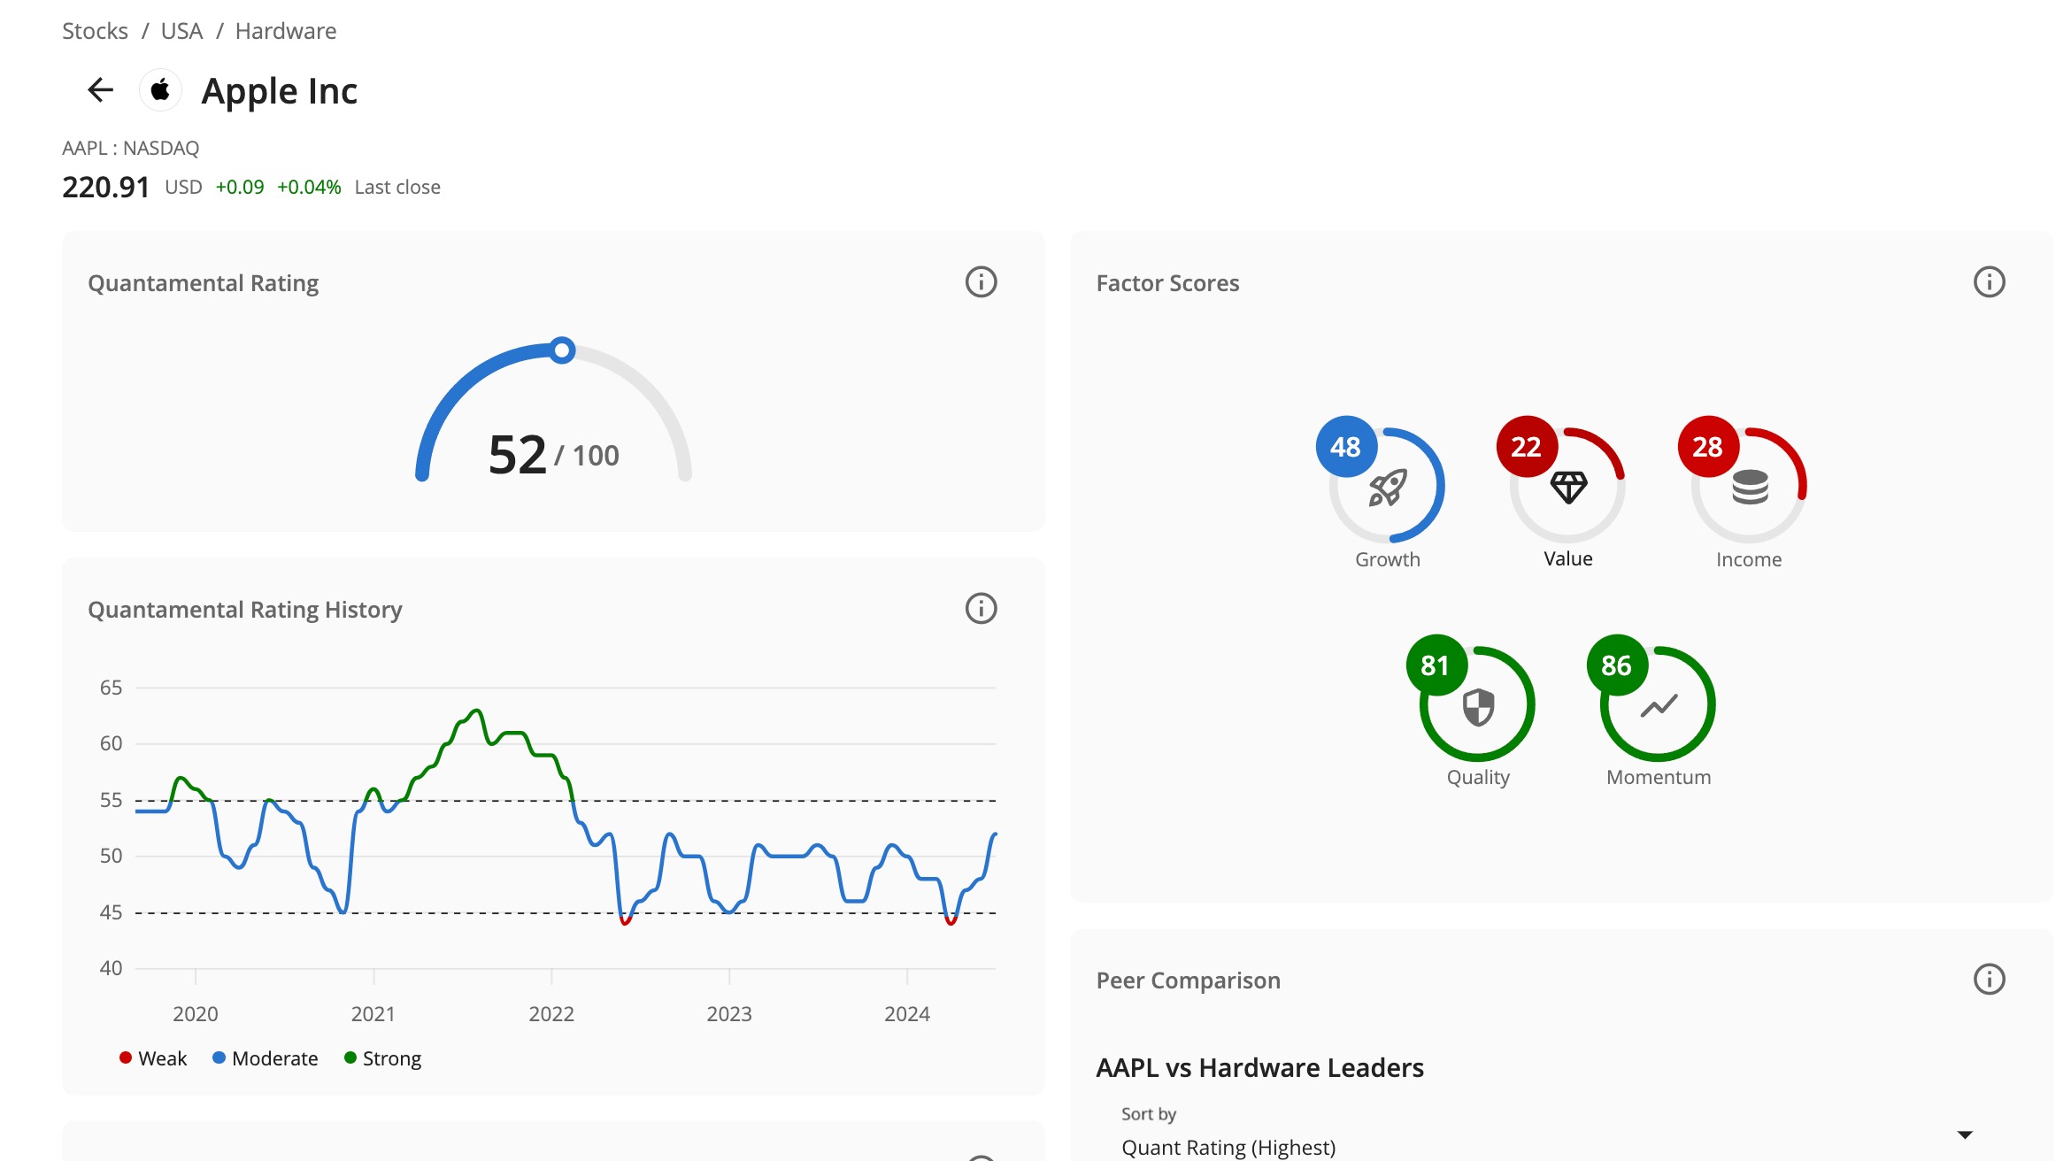
Task: Open the Quantamental Rating info icon
Action: [981, 282]
